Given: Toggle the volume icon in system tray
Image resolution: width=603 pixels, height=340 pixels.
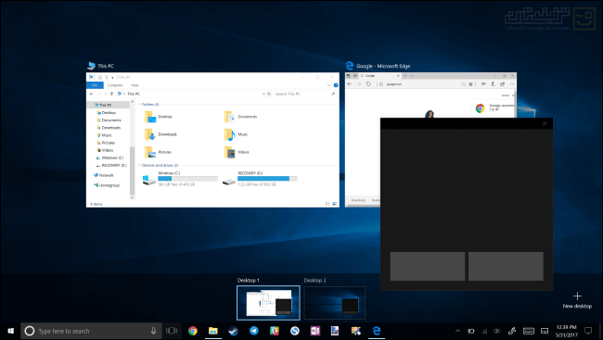Looking at the screenshot, I should (497, 331).
